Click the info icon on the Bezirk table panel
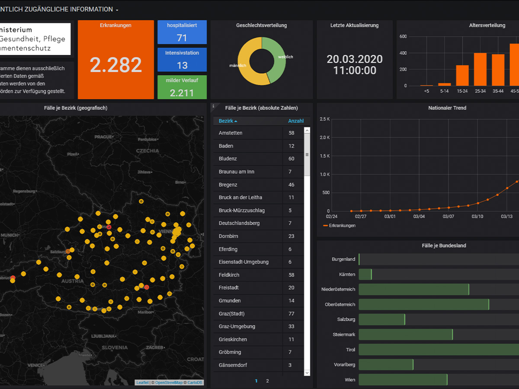519x389 pixels. tap(213, 106)
